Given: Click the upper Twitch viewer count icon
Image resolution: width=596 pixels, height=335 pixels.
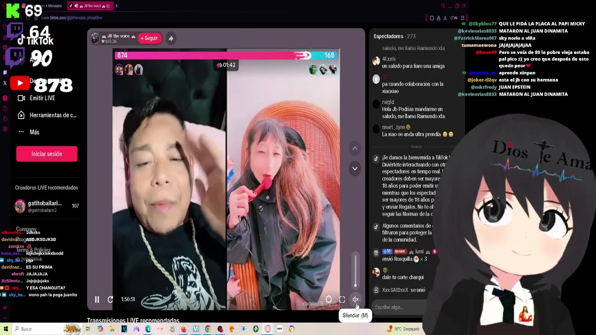Looking at the screenshot, I should click(x=15, y=31).
